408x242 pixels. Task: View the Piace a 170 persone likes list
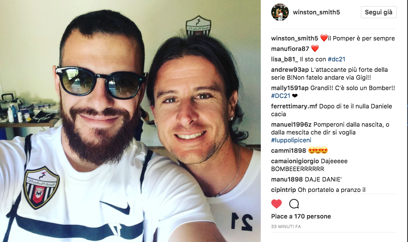pos(301,216)
